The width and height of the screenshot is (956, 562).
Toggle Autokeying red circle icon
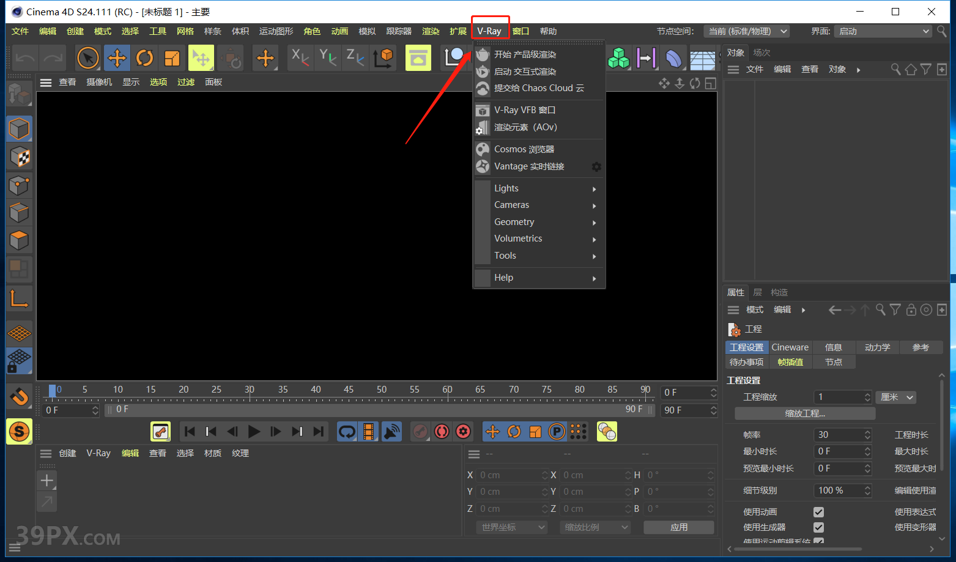click(442, 432)
